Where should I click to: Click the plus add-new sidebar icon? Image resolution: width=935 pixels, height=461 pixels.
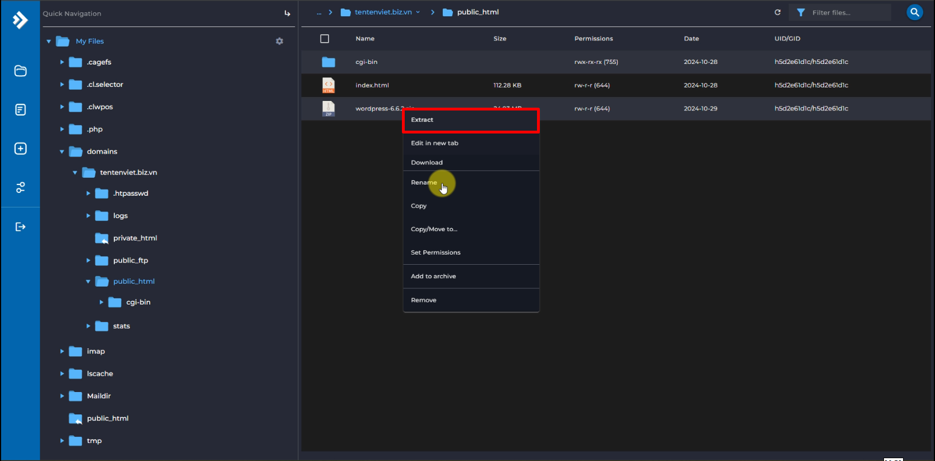pyautogui.click(x=20, y=149)
